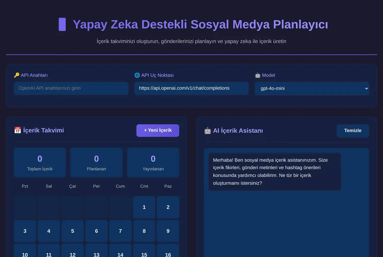Image resolution: width=383 pixels, height=257 pixels.
Task: Click the Cmt weekday header
Action: point(144,186)
